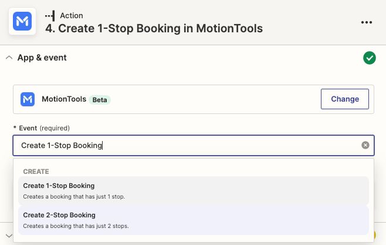Click 'Creates a booking that has just 2 stops.'
Viewport: 386px width, 245px height.
pyautogui.click(x=76, y=226)
